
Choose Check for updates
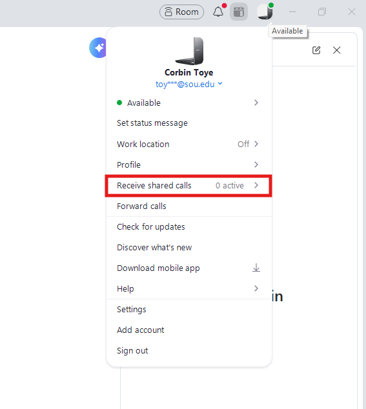189,226
